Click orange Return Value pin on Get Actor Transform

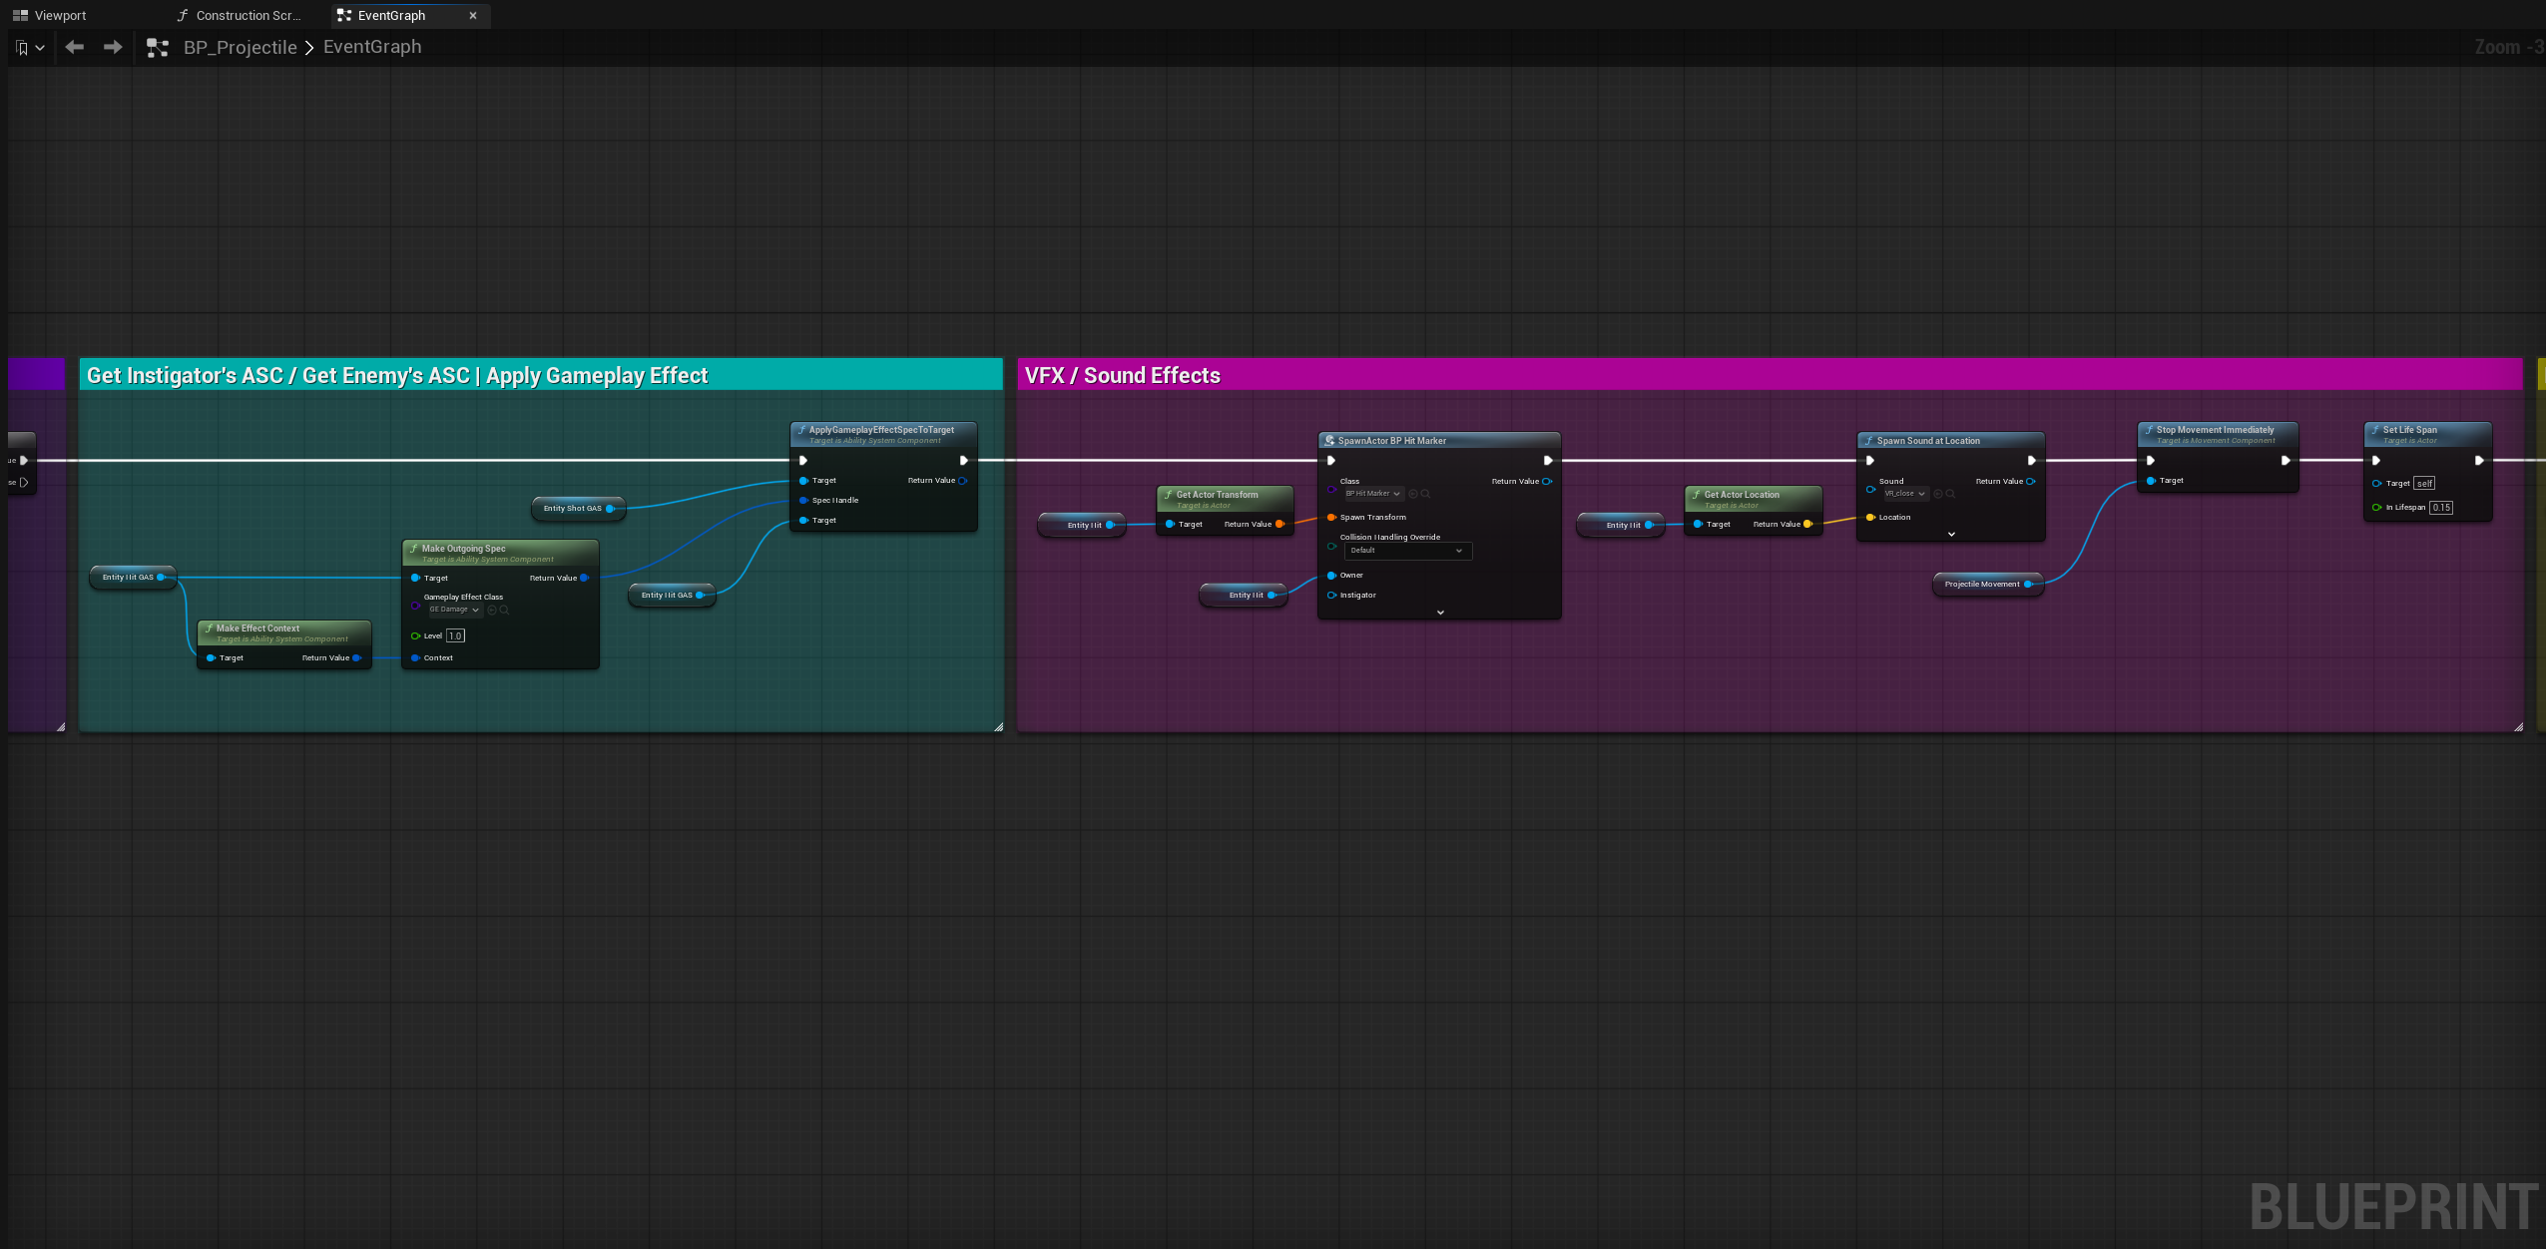[x=1279, y=525]
